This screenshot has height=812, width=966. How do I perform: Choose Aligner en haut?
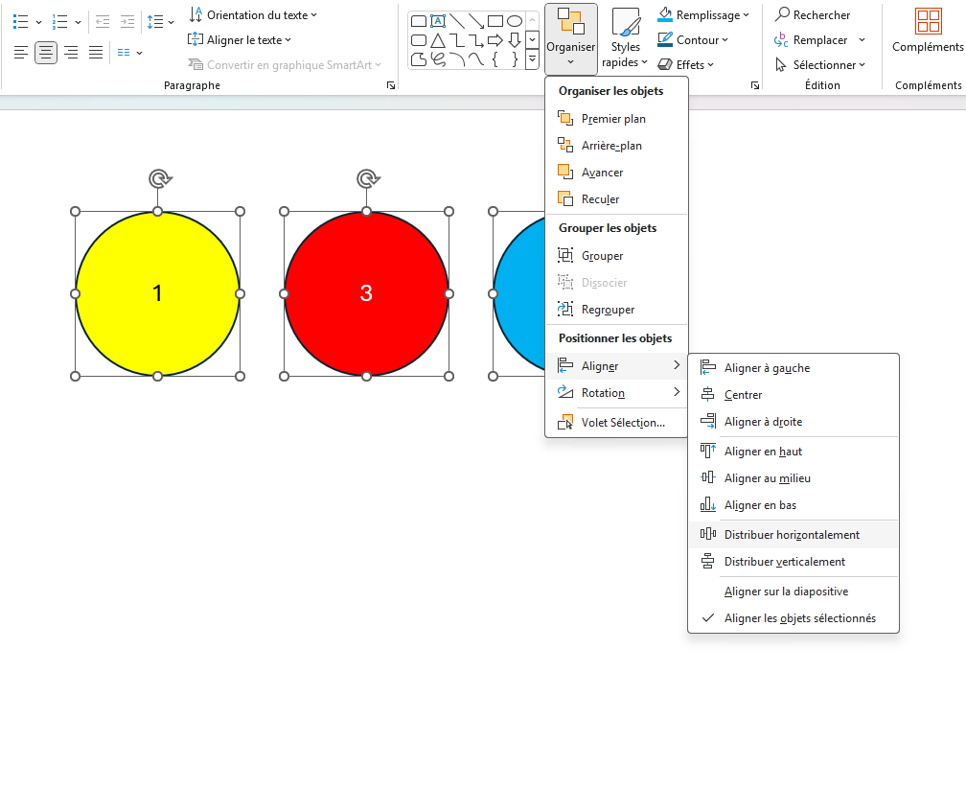tap(793, 452)
